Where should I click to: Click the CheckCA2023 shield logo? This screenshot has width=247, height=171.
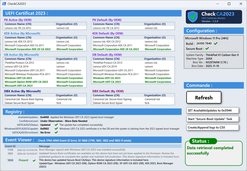pos(193,17)
